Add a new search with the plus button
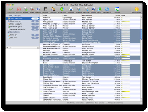The height and width of the screenshot is (112, 148). click(x=7, y=48)
